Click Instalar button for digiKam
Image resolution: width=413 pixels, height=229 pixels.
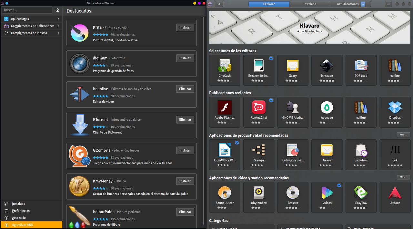185,58
